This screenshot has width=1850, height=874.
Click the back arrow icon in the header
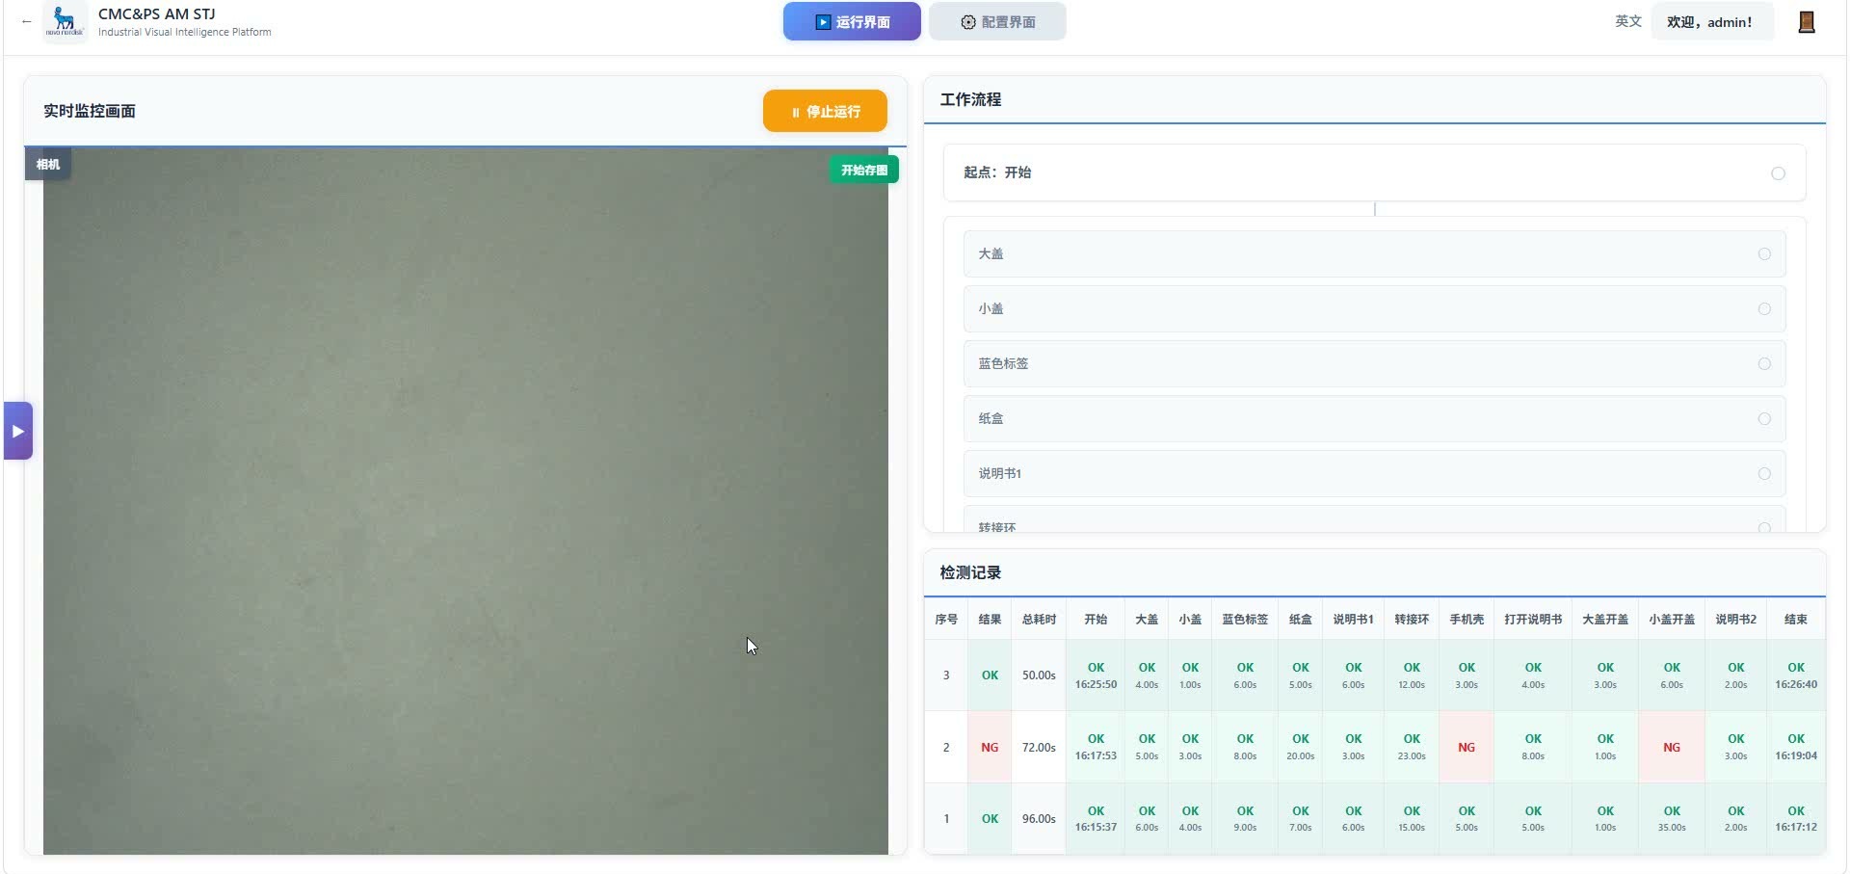(x=26, y=21)
